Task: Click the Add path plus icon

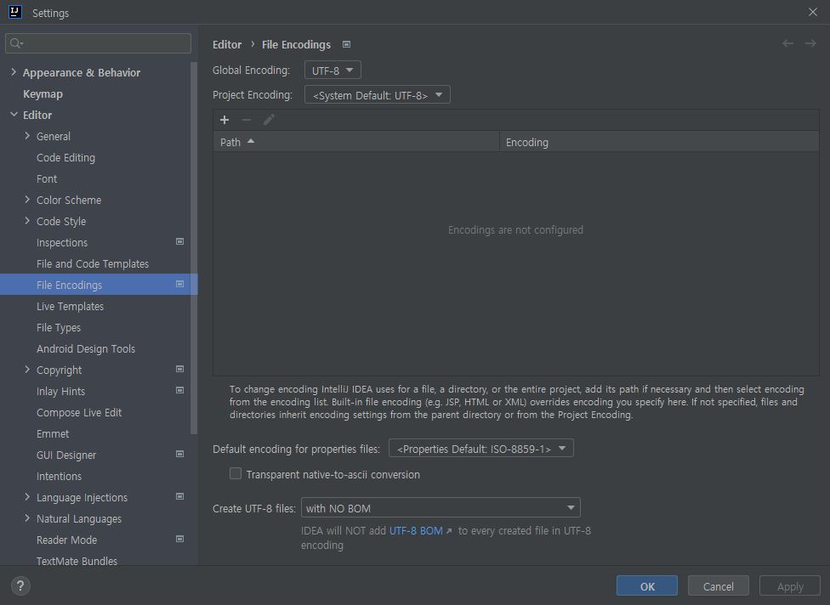Action: [x=225, y=120]
